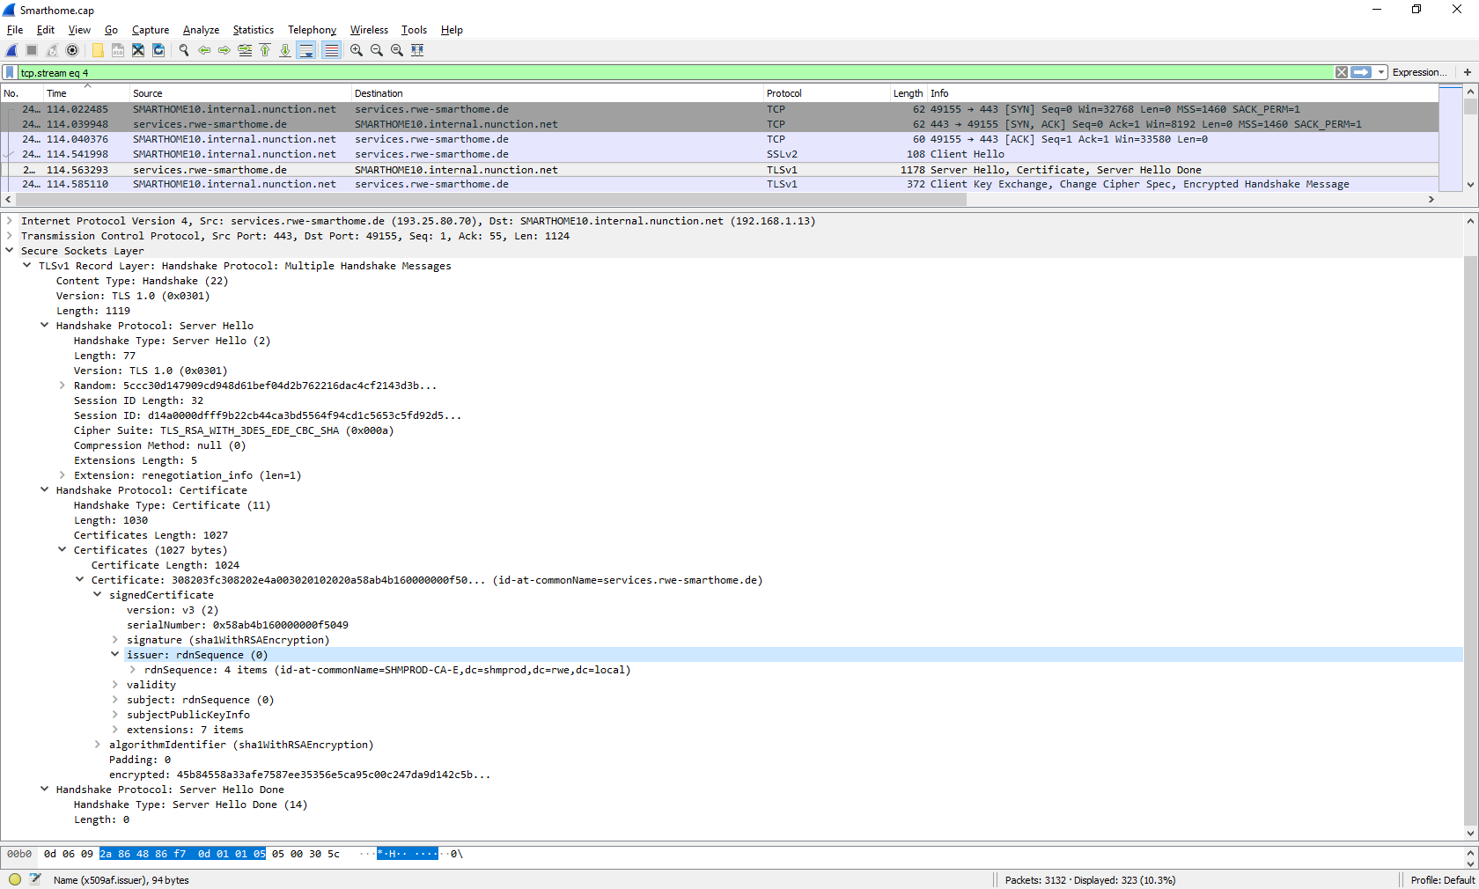Click the Stop capture icon

point(31,50)
